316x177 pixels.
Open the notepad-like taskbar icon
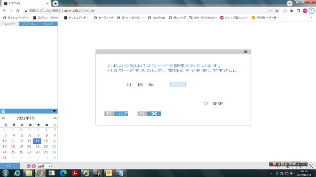(120, 173)
